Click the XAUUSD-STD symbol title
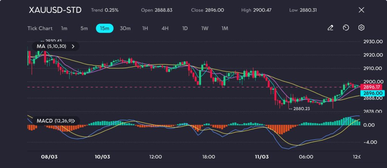The height and width of the screenshot is (168, 387). click(x=55, y=10)
